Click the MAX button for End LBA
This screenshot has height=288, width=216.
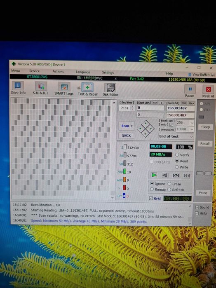click(191, 103)
